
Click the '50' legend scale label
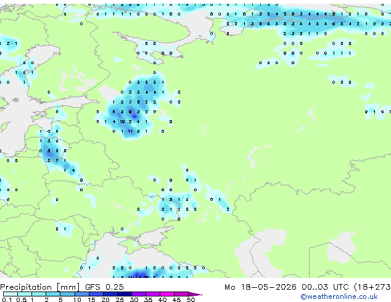click(x=191, y=300)
